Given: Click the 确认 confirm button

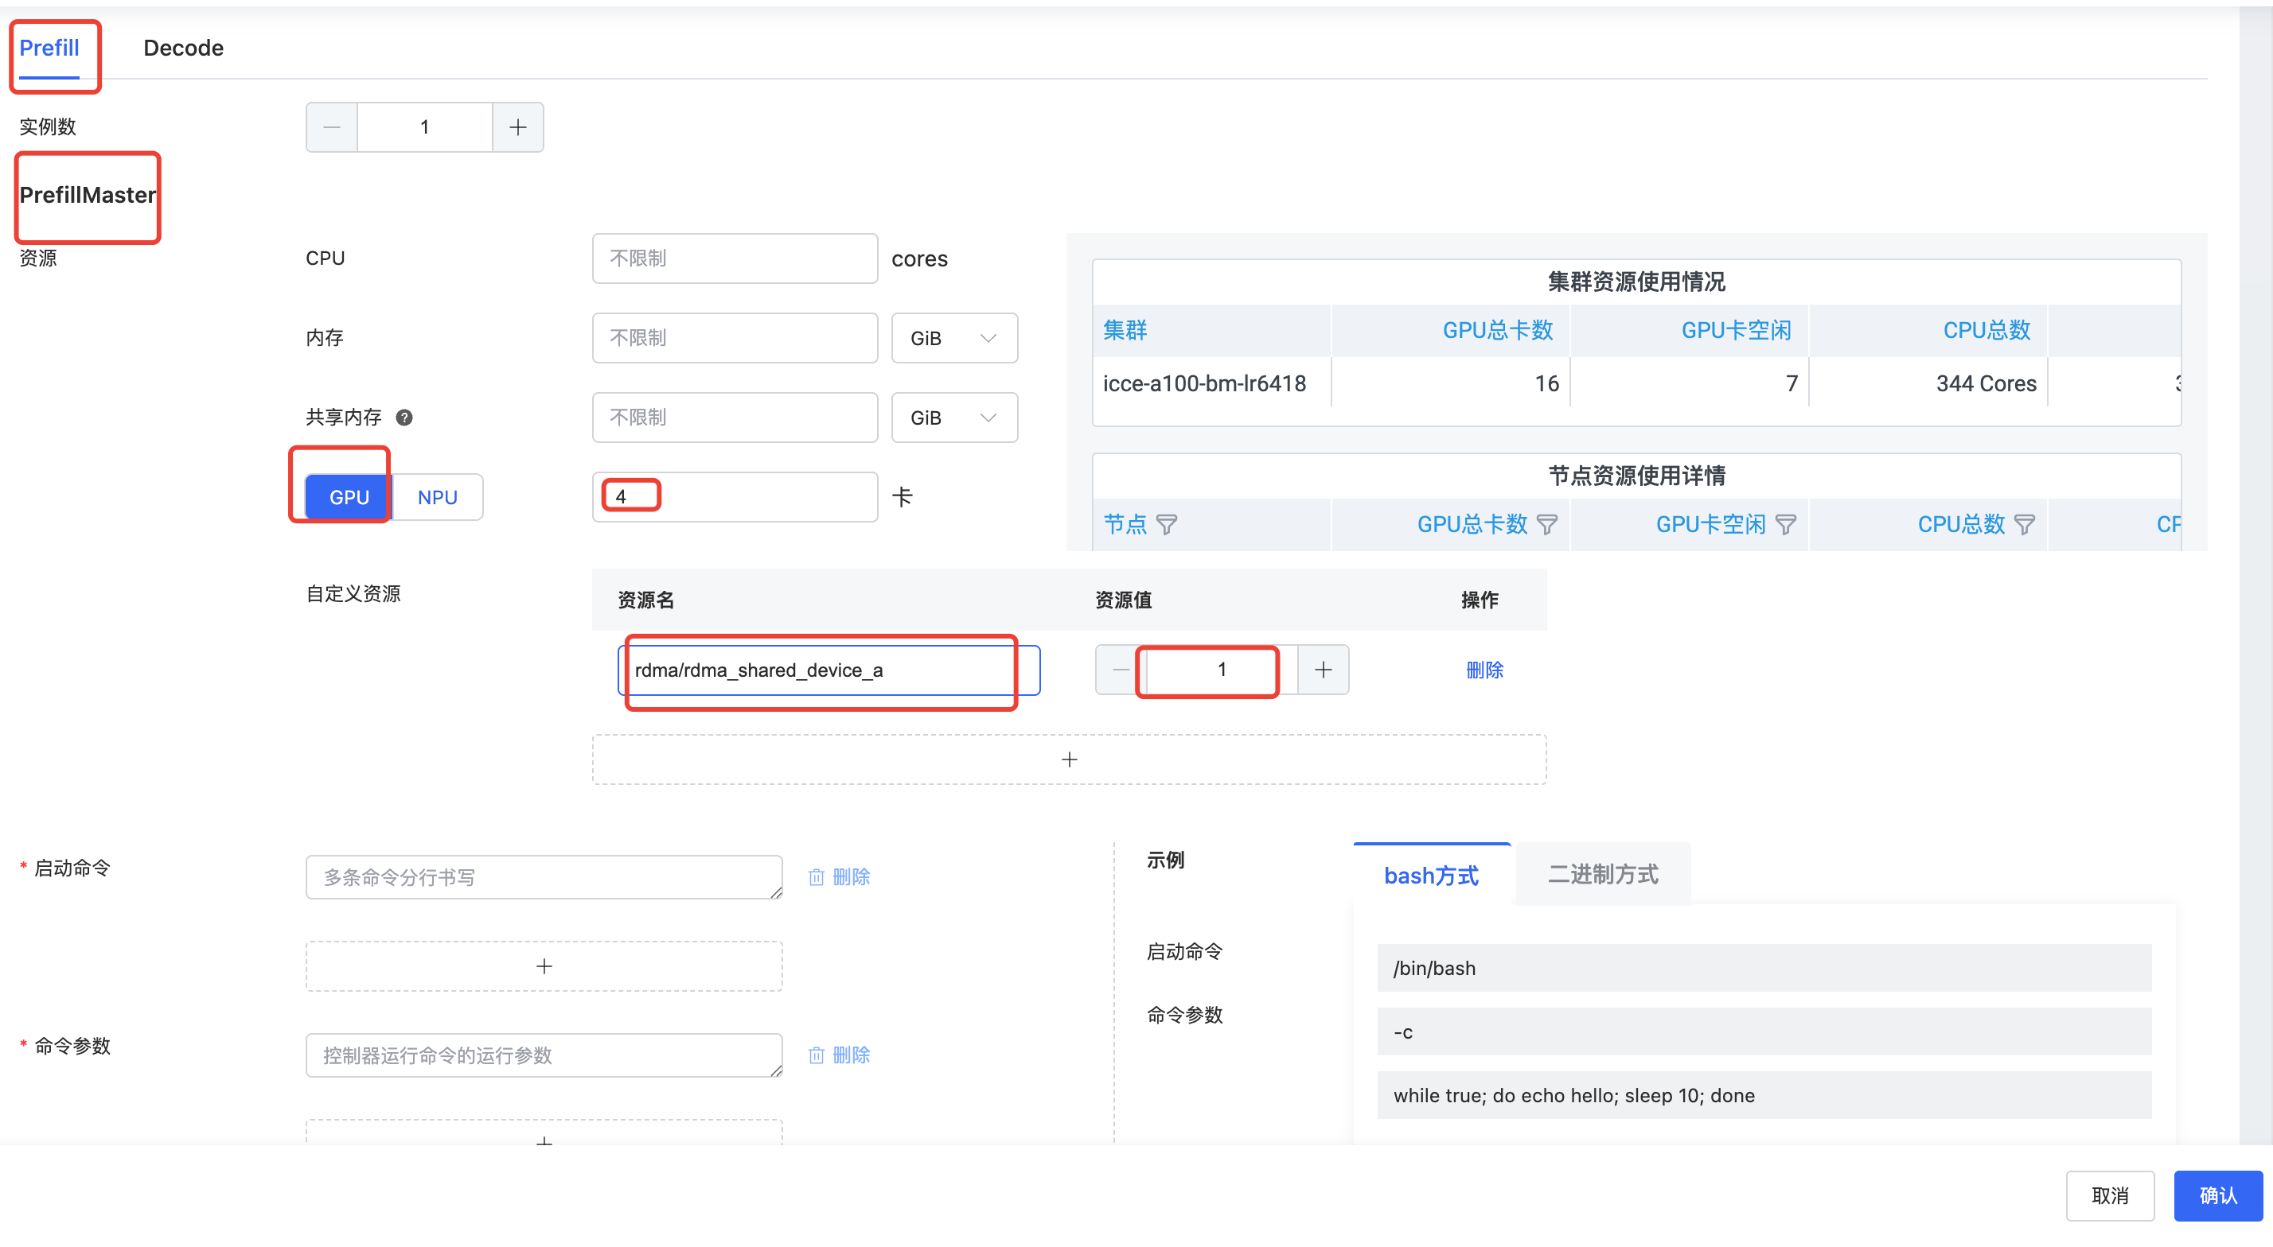Looking at the screenshot, I should pyautogui.click(x=2217, y=1196).
